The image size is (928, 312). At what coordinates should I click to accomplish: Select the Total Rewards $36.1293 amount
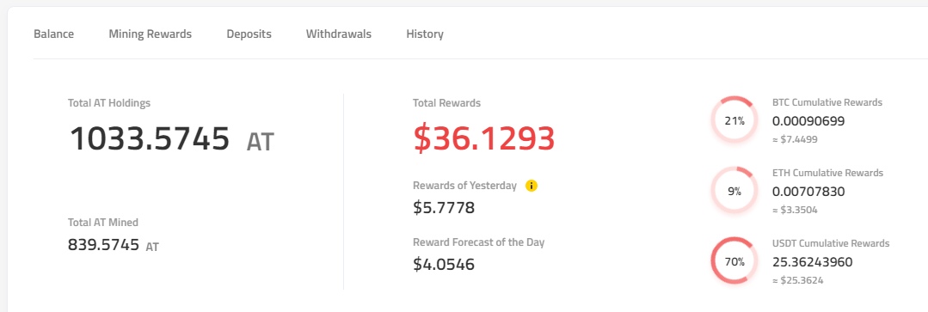484,138
